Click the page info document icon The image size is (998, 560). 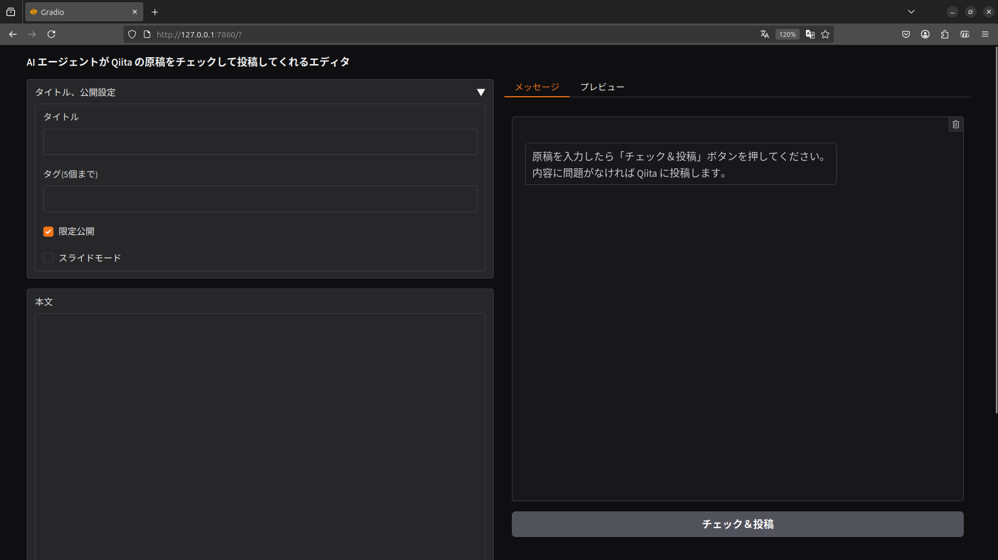click(147, 34)
